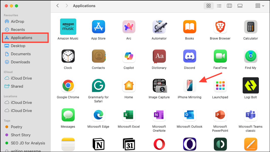
Task: Show Recents in the sidebar
Action: pyautogui.click(x=25, y=30)
